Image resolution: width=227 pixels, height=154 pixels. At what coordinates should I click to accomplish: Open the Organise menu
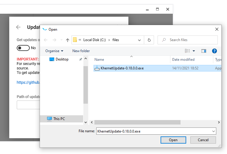tap(54, 51)
